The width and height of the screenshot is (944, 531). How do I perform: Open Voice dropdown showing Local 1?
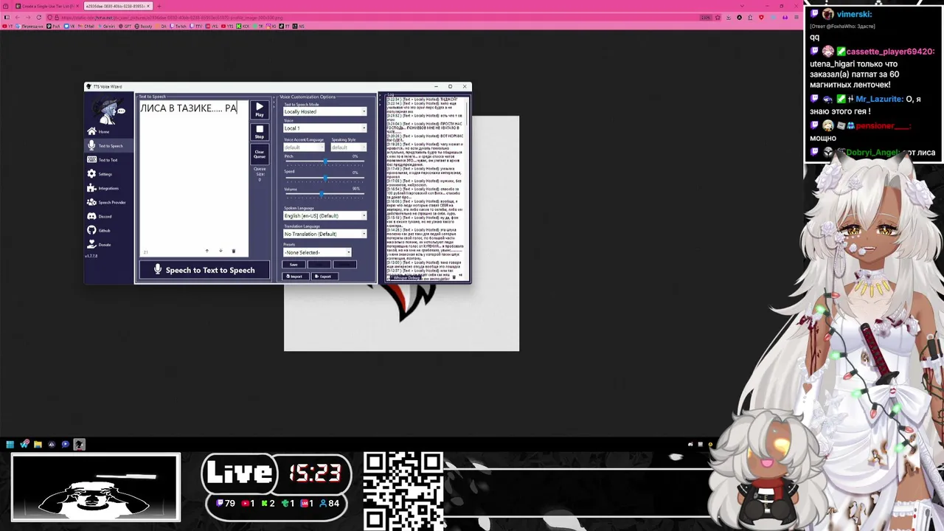(324, 128)
